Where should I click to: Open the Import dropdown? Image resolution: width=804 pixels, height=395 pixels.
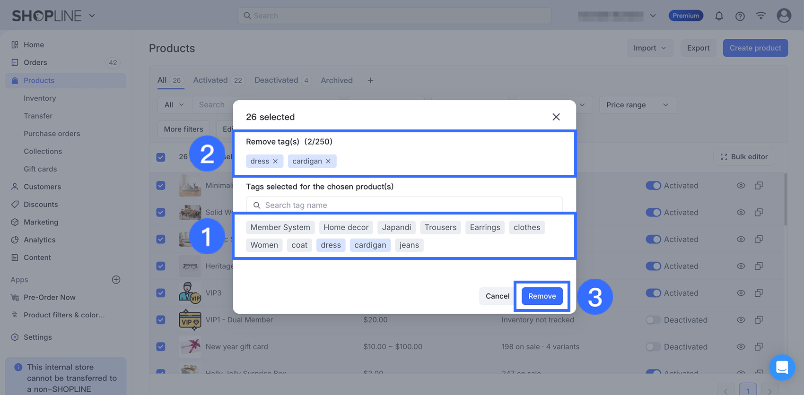650,48
